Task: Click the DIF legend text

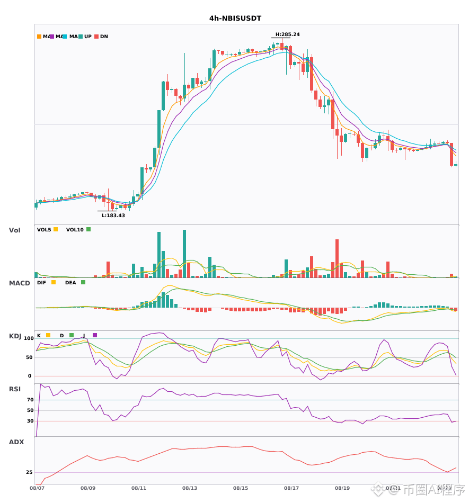Action: [41, 283]
